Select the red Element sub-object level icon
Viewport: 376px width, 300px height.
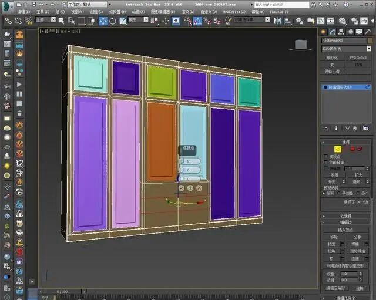pos(360,149)
